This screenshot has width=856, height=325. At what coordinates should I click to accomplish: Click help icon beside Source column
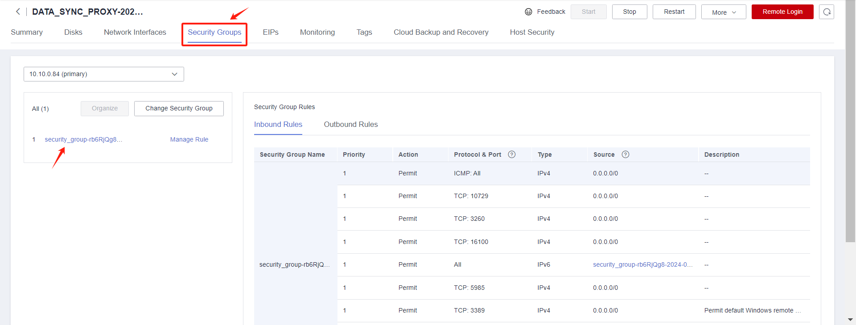(x=626, y=154)
